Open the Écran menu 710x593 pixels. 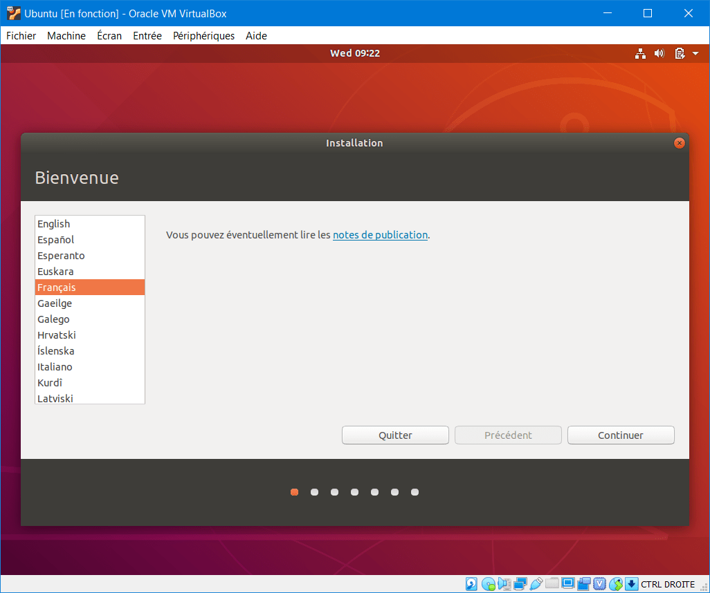(109, 36)
